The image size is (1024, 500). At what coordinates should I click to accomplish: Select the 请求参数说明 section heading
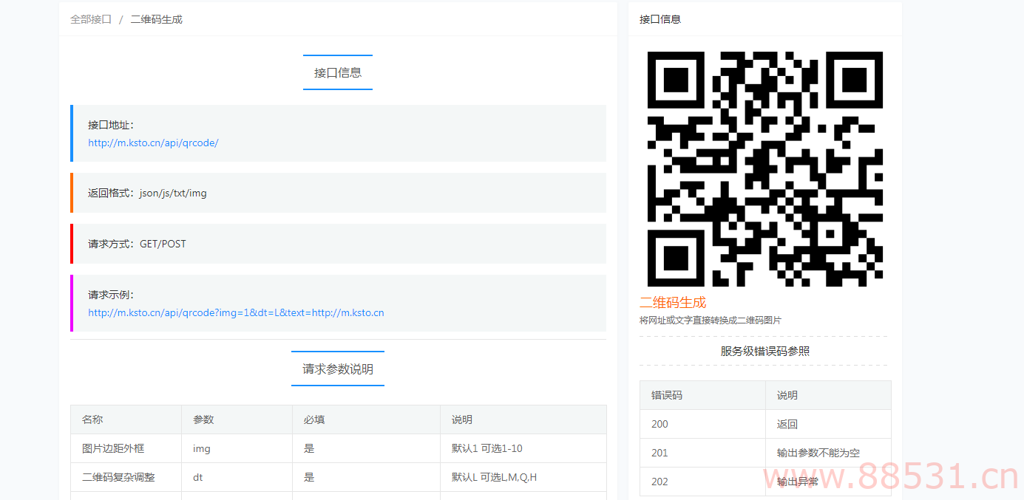pyautogui.click(x=338, y=369)
